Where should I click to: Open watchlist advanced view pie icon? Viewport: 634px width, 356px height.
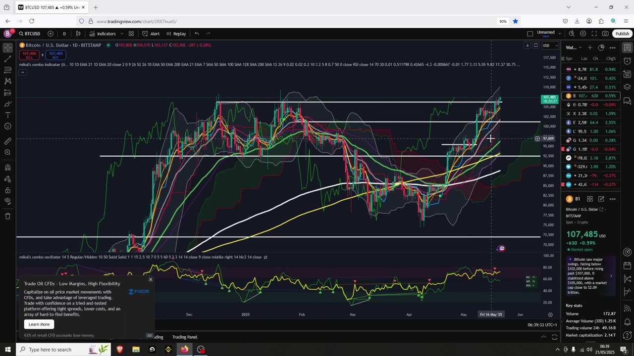point(601,47)
